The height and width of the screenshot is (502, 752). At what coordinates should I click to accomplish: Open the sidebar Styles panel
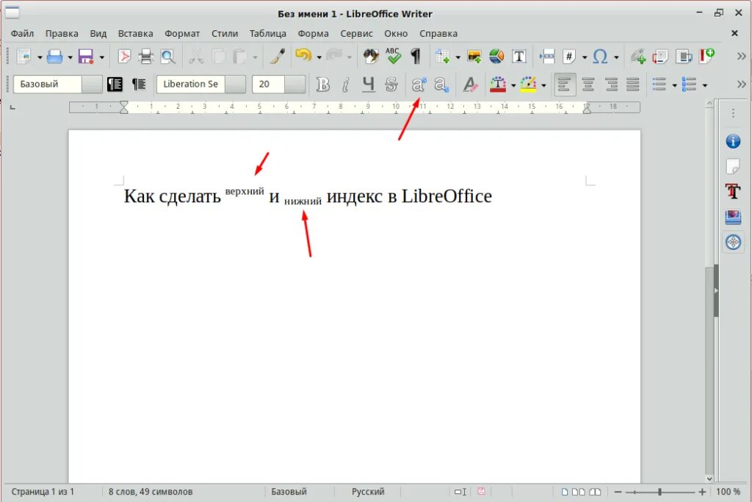[733, 191]
